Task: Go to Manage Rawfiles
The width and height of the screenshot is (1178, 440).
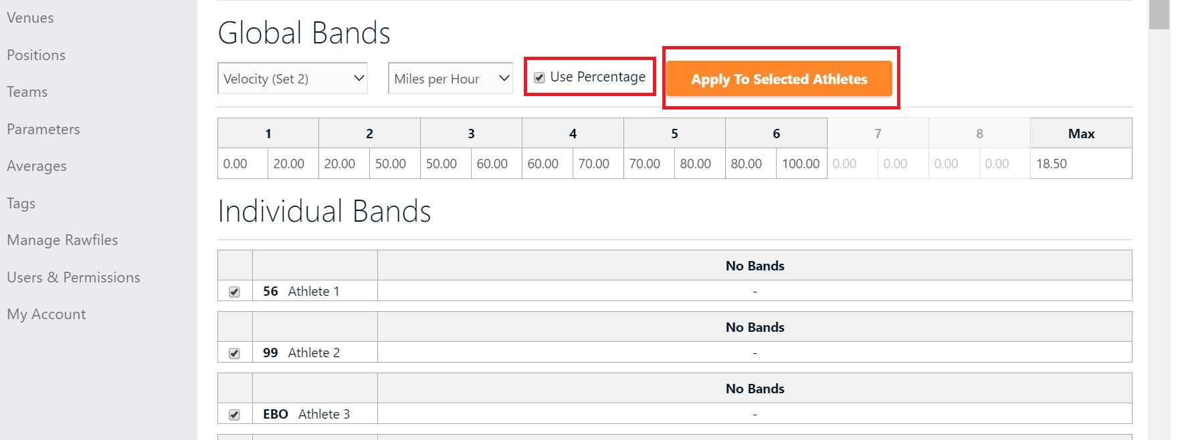Action: tap(62, 240)
